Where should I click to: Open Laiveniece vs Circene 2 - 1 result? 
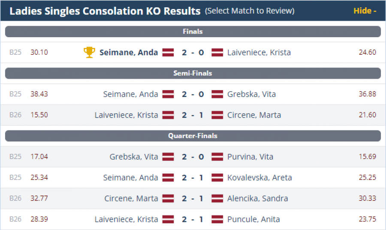coord(193,115)
